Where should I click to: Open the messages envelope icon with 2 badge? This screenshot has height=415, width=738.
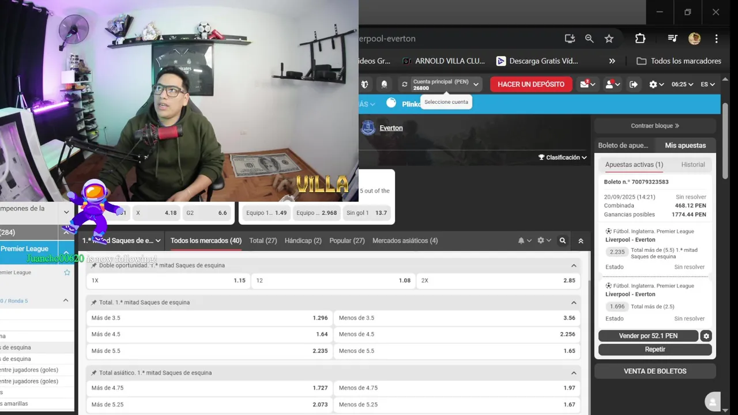[588, 84]
